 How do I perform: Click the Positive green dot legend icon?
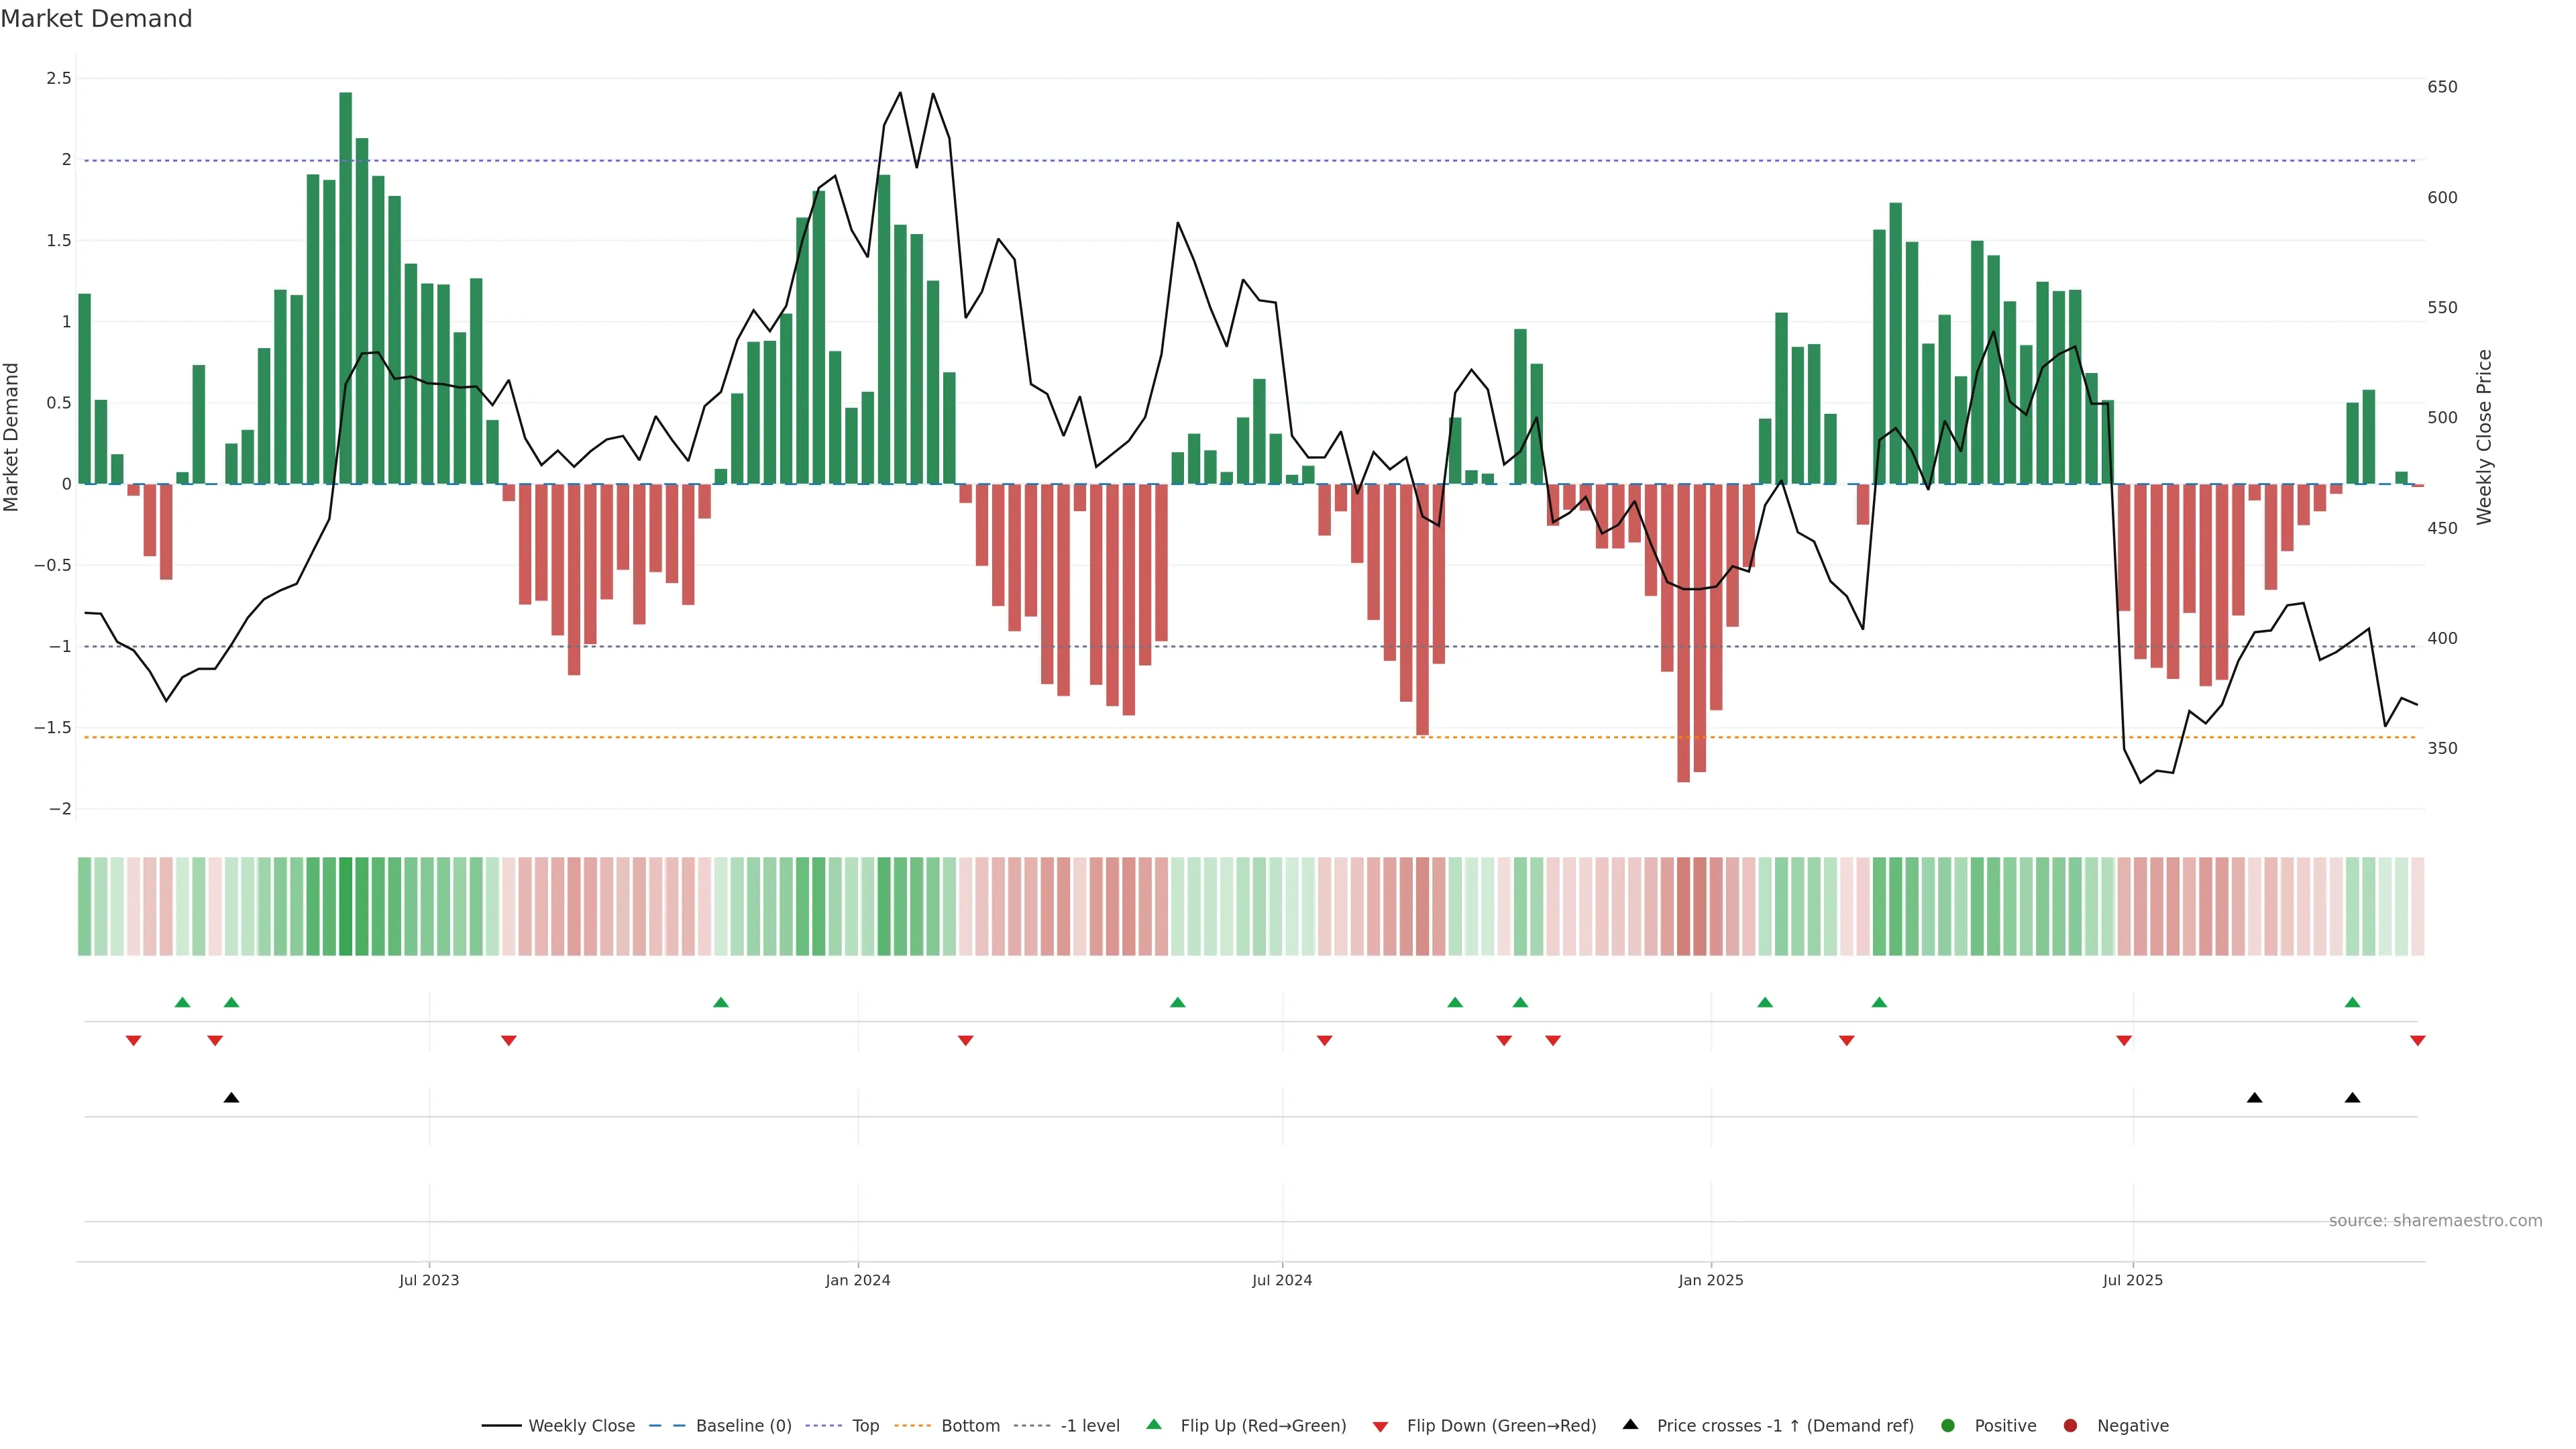(x=1947, y=1426)
